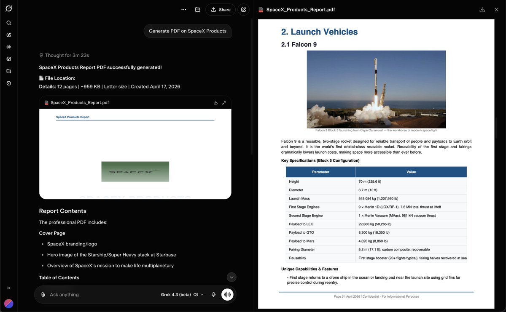Select the Imagine image icon in the sidebar
The width and height of the screenshot is (506, 312).
[x=8, y=59]
